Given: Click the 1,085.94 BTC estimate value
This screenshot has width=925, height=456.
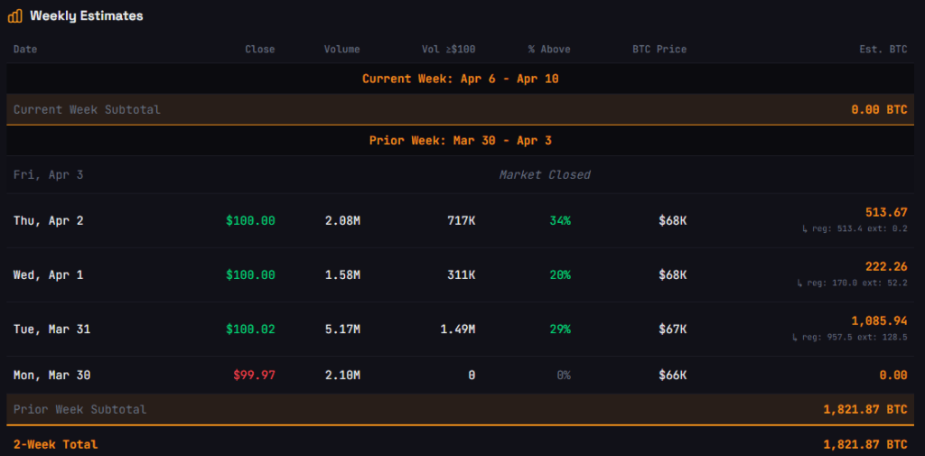Looking at the screenshot, I should [879, 321].
